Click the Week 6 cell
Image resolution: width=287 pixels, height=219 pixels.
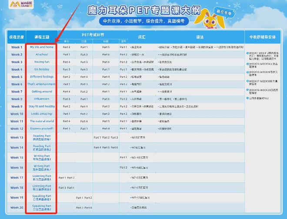click(x=17, y=84)
